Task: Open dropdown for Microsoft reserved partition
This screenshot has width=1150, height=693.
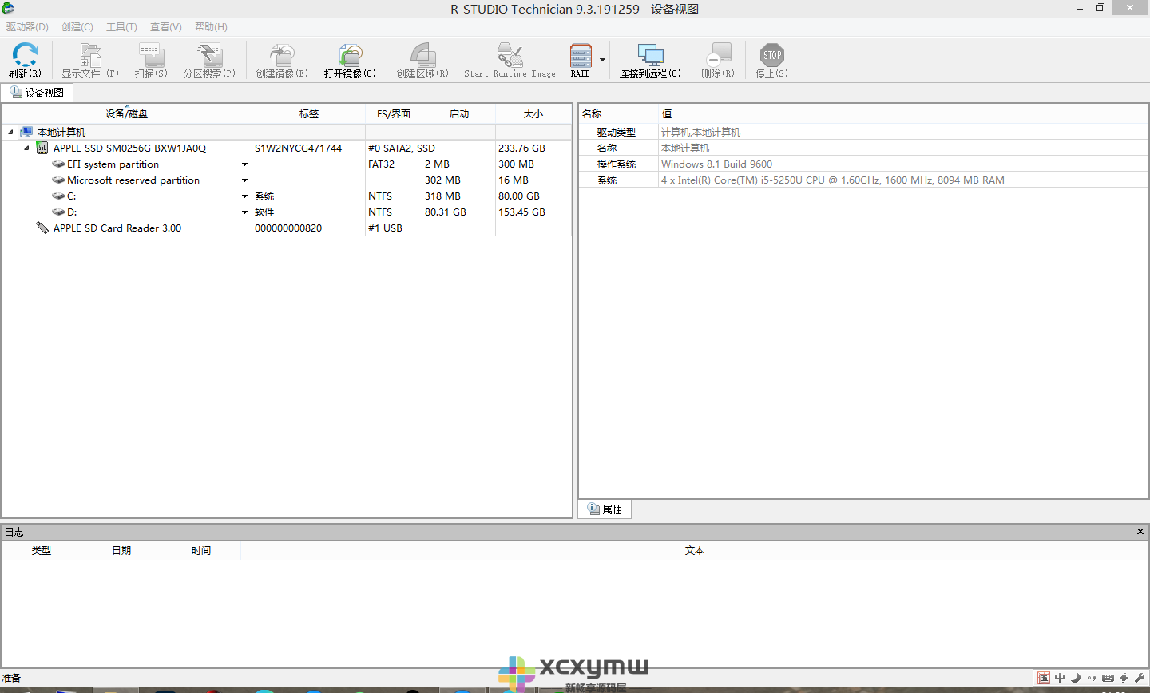Action: (x=244, y=180)
